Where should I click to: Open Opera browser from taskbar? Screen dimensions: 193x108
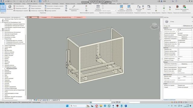[96, 106]
